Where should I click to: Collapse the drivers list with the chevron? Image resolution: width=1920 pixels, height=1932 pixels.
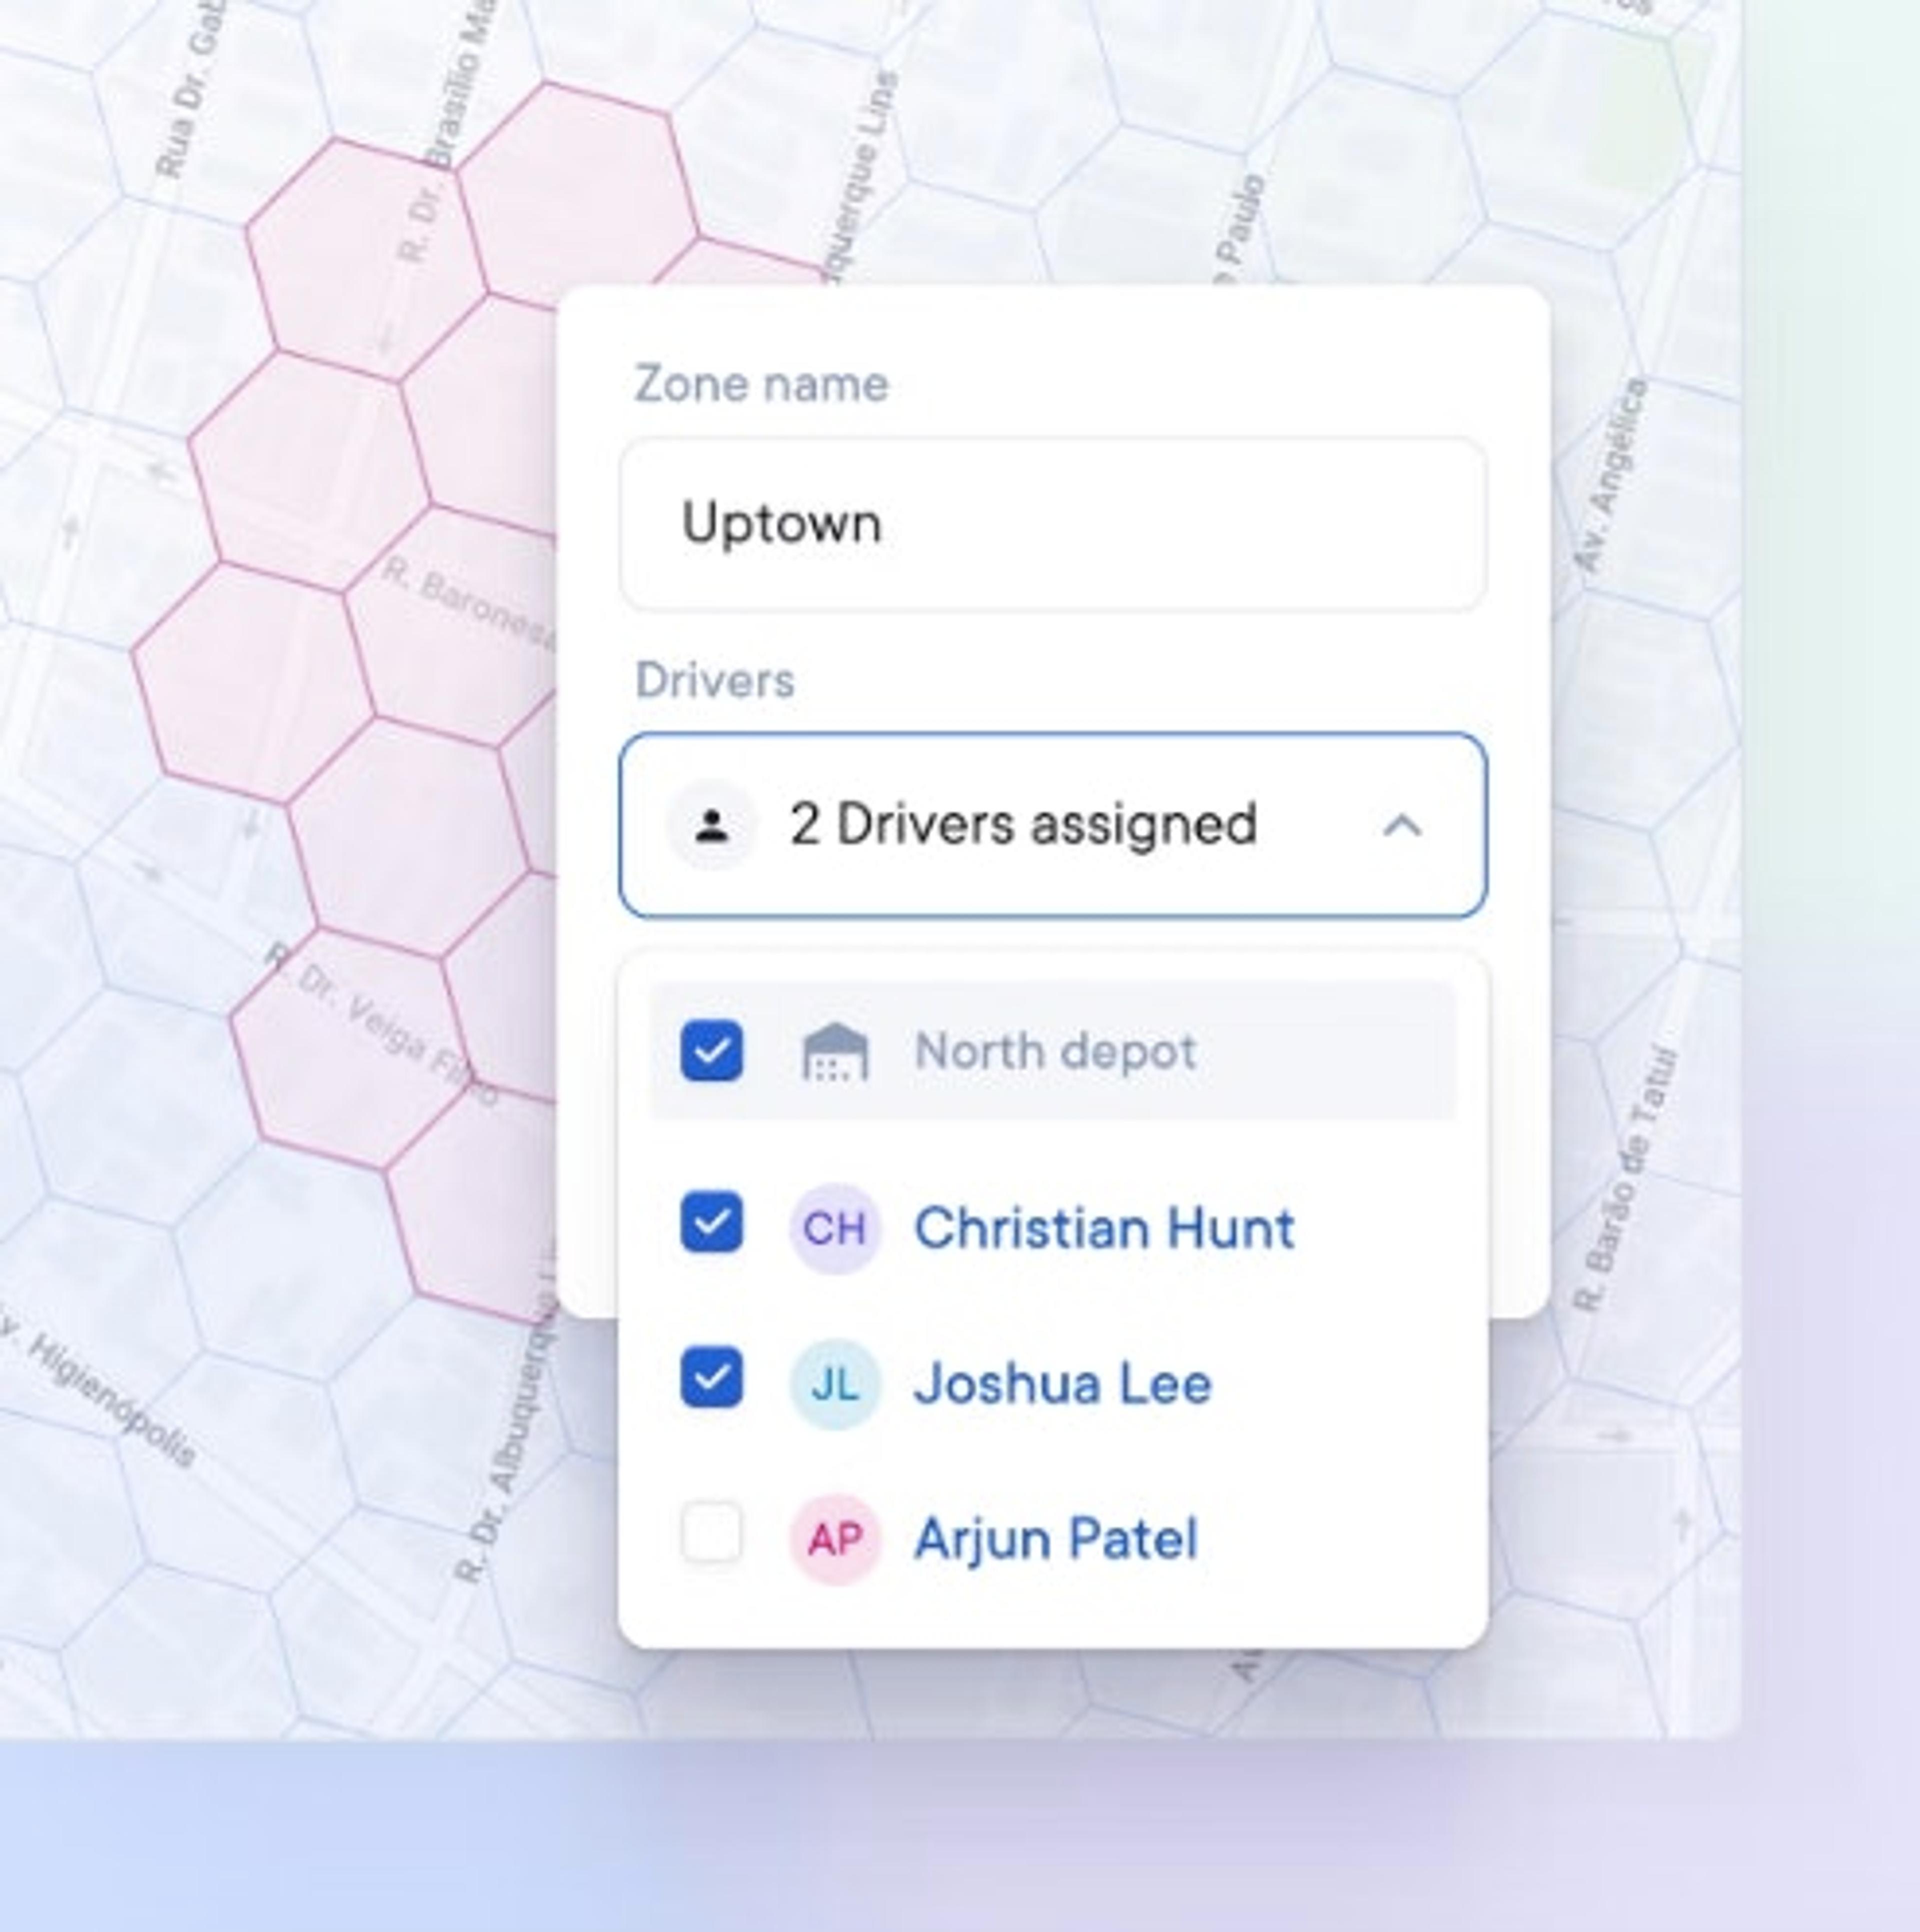coord(1403,826)
